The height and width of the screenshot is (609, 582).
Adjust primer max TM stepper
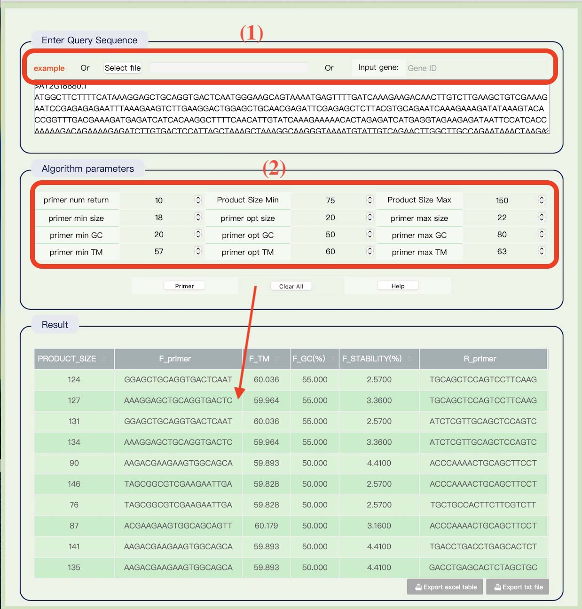click(542, 251)
